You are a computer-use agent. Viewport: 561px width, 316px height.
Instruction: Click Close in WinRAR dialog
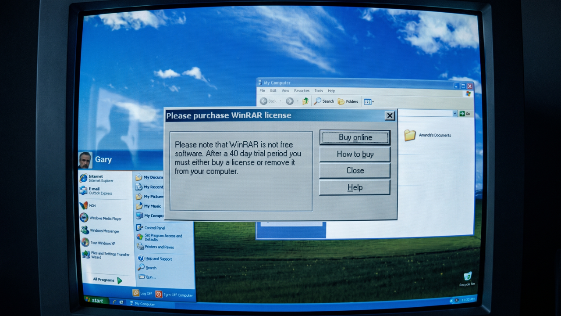(355, 171)
